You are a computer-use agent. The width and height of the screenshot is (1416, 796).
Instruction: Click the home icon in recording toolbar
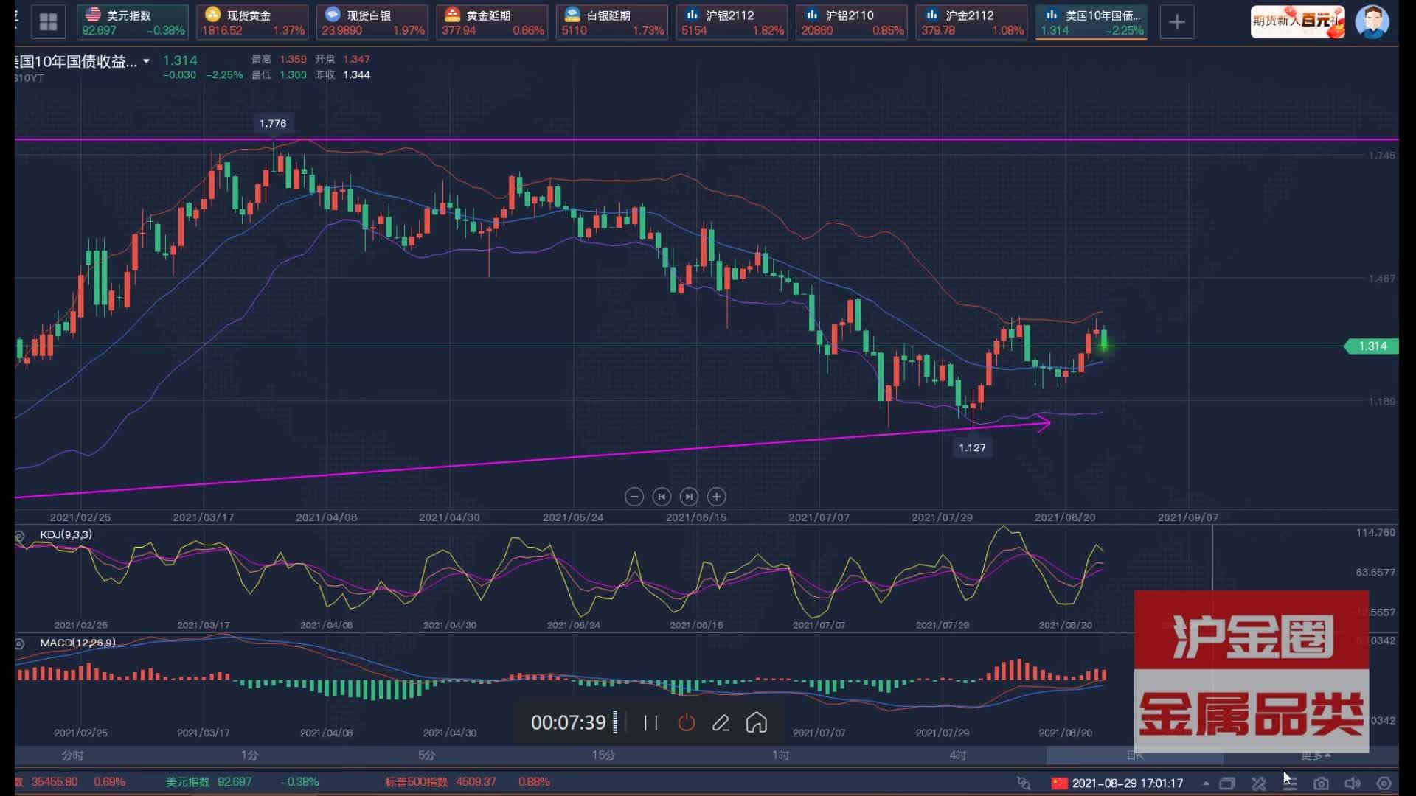click(756, 723)
